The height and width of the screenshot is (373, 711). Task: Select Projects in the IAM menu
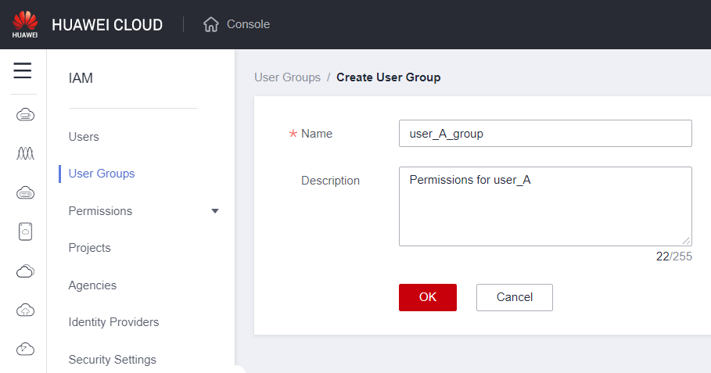89,248
